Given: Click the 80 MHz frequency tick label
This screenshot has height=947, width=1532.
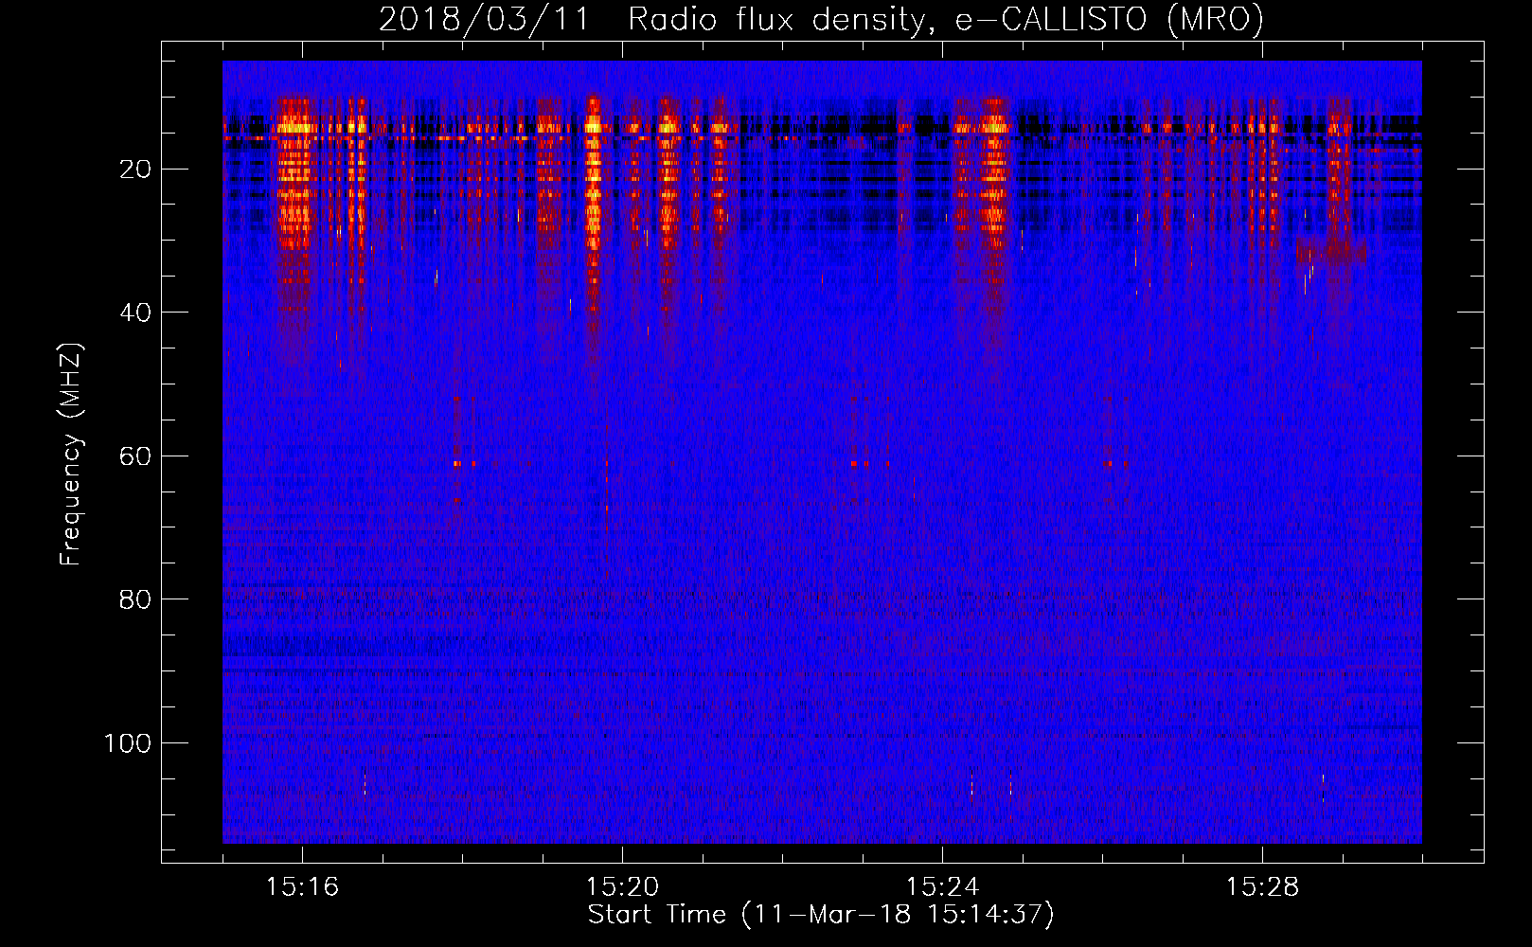Looking at the screenshot, I should [136, 599].
